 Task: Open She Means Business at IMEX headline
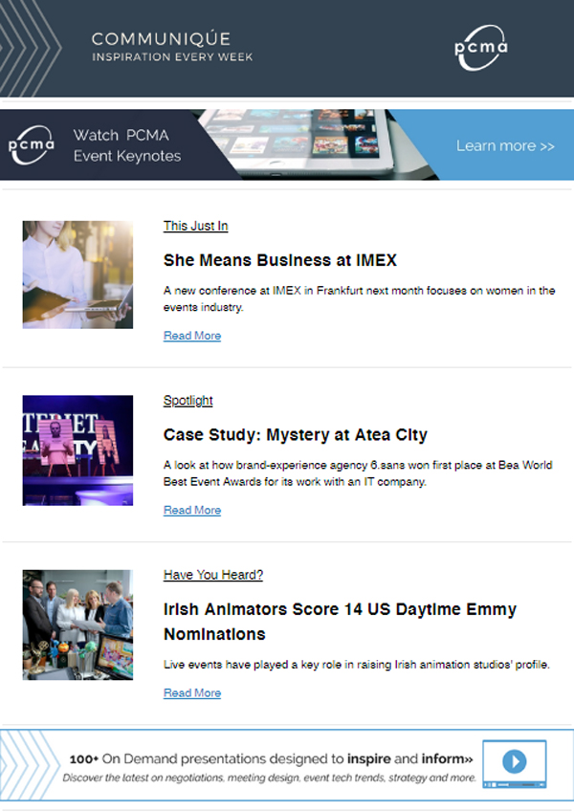280,260
